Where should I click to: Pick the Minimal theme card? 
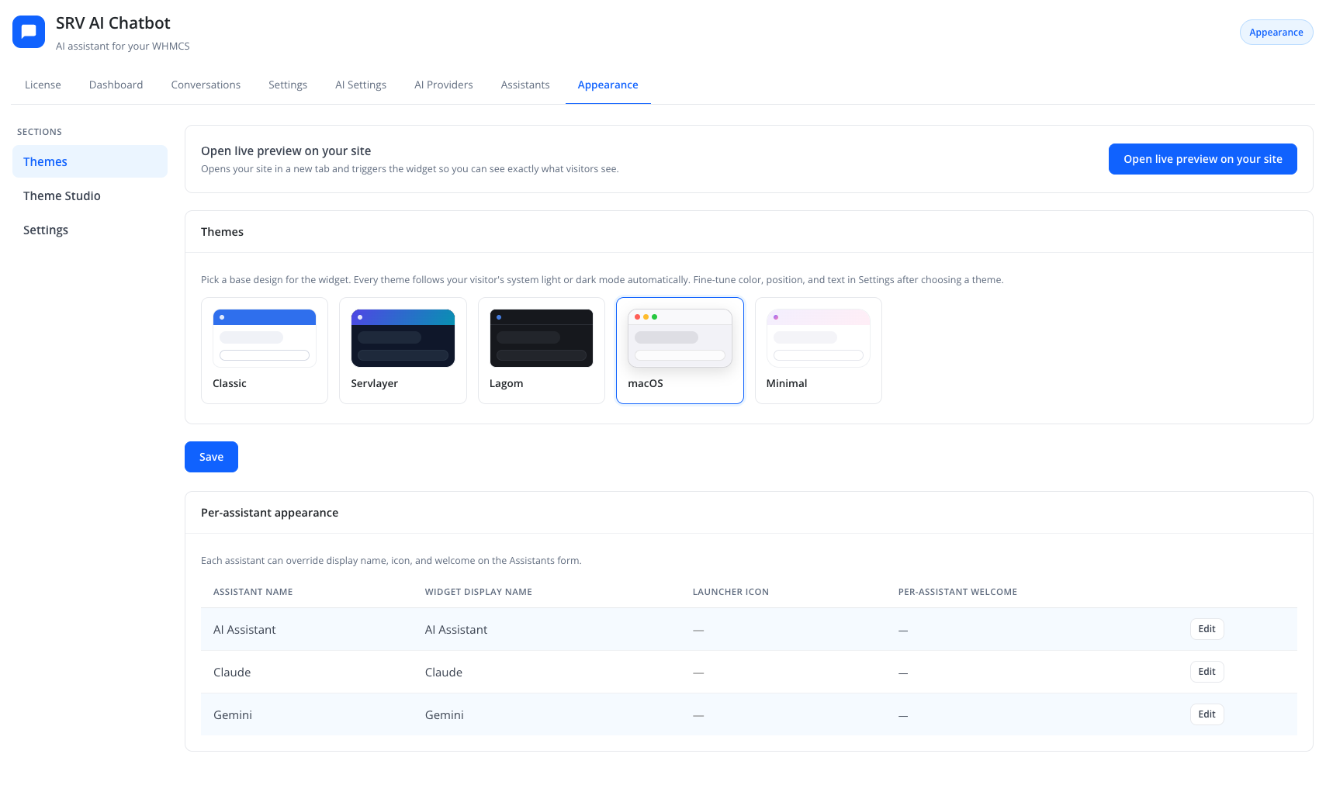pos(819,351)
